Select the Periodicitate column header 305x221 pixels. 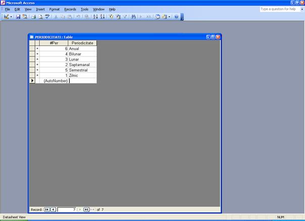(82, 43)
